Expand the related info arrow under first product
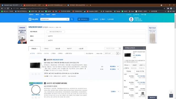The image size is (176, 99). 78,73
